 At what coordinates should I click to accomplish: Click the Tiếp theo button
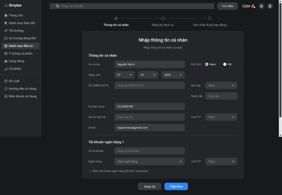click(176, 186)
